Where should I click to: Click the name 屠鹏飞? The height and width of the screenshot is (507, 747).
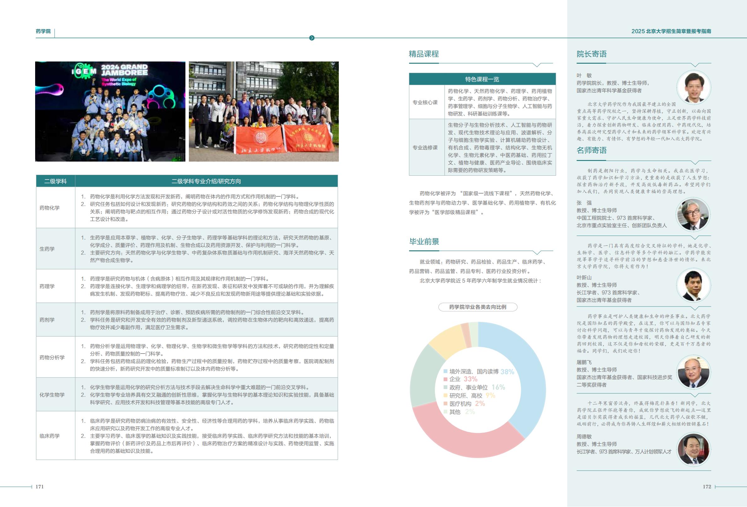pyautogui.click(x=584, y=362)
